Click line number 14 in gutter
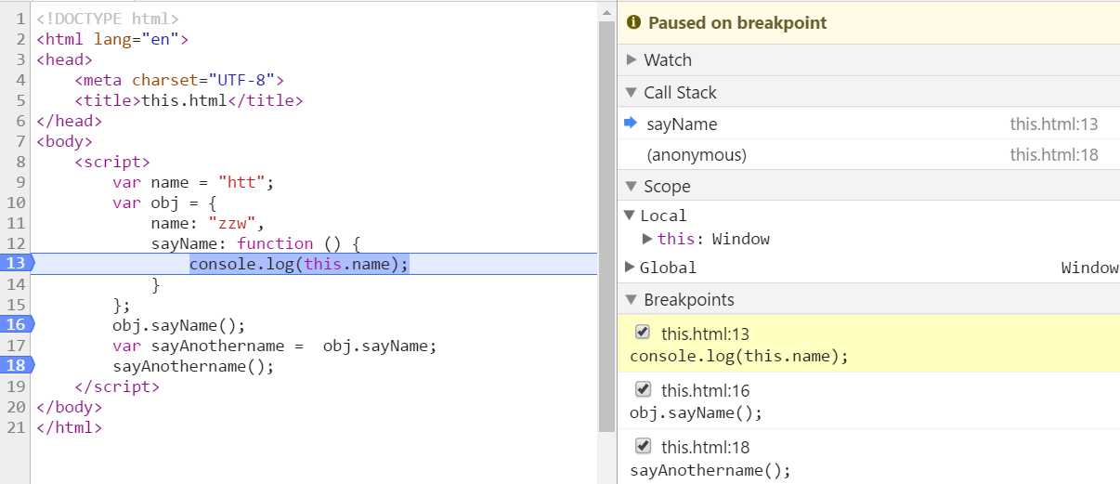 16,284
